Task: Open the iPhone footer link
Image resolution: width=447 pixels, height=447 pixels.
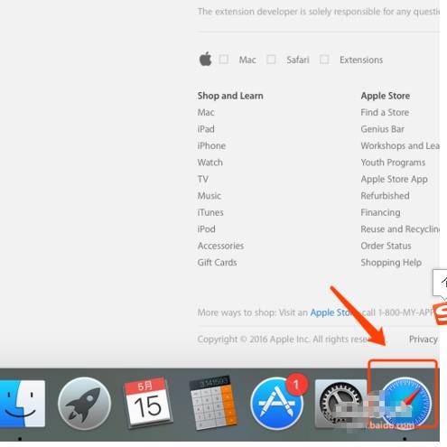Action: [211, 145]
